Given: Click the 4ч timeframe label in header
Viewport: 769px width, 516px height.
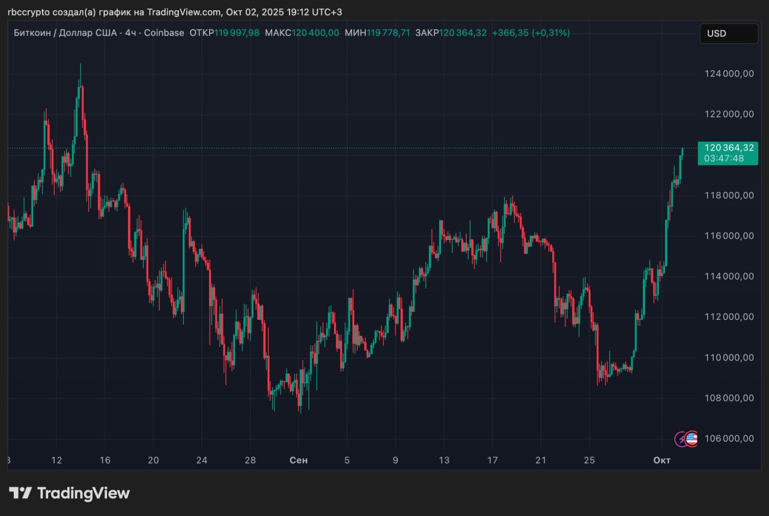Looking at the screenshot, I should pos(130,33).
